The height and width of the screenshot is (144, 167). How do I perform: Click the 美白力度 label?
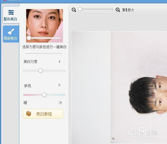tap(30, 61)
